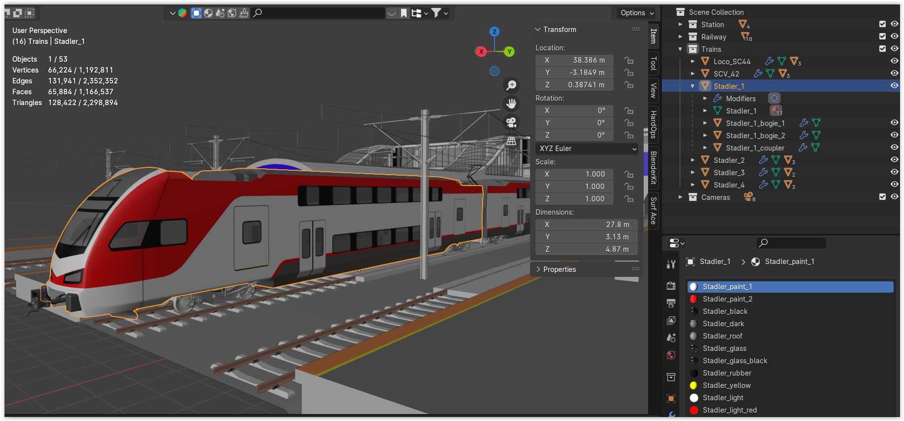
Task: Open the Collection properties box icon
Action: click(x=671, y=377)
